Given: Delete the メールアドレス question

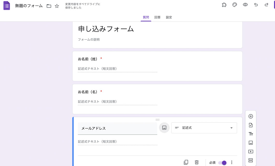Looking at the screenshot, I should (197, 162).
